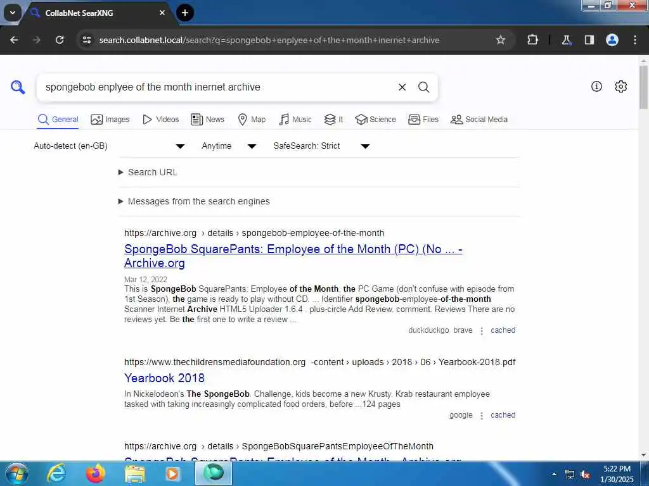Image resolution: width=649 pixels, height=486 pixels.
Task: Go back with the browser back arrow
Action: (x=14, y=40)
